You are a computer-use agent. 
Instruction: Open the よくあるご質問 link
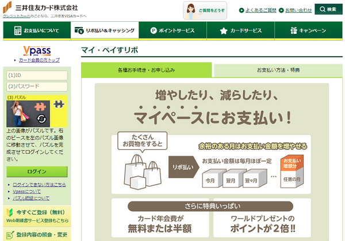click(x=260, y=10)
